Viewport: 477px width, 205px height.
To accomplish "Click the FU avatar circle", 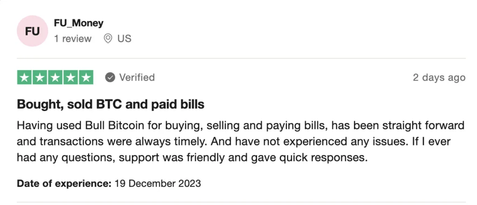I will (32, 31).
